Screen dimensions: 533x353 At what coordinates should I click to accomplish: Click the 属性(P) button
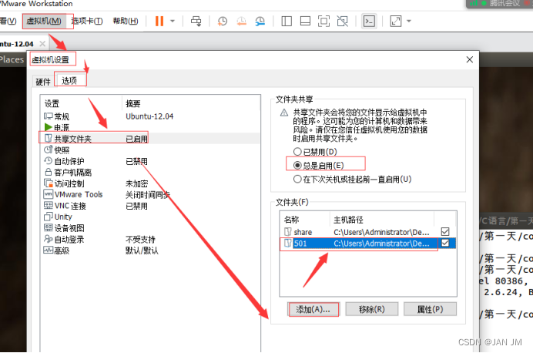(430, 309)
